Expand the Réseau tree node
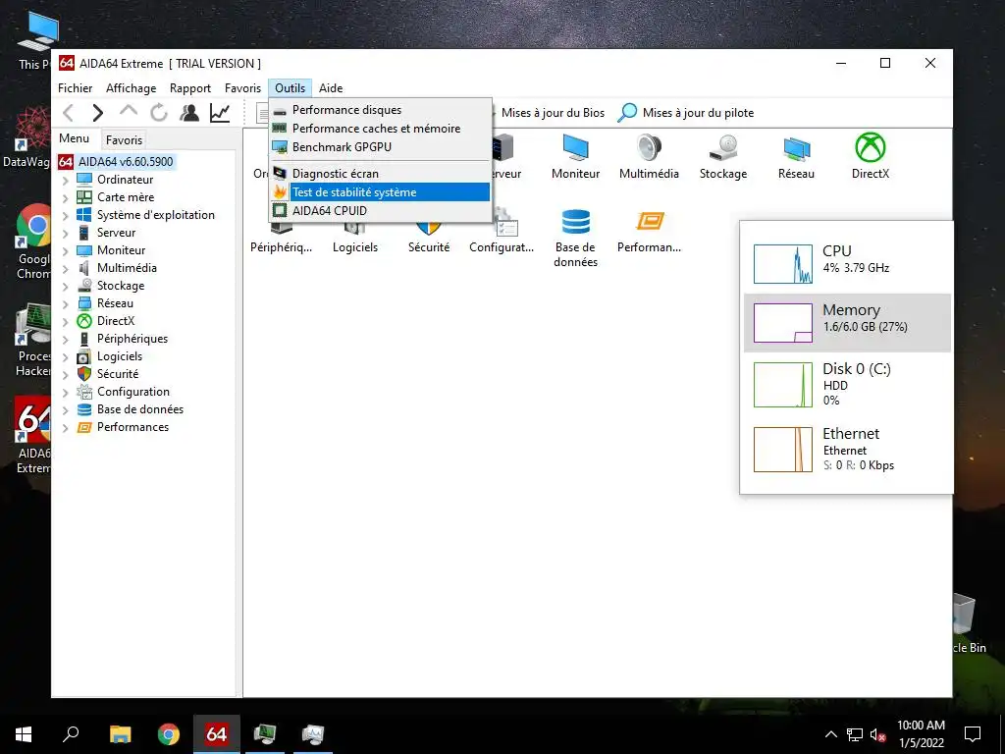This screenshot has width=1005, height=754. [x=66, y=304]
